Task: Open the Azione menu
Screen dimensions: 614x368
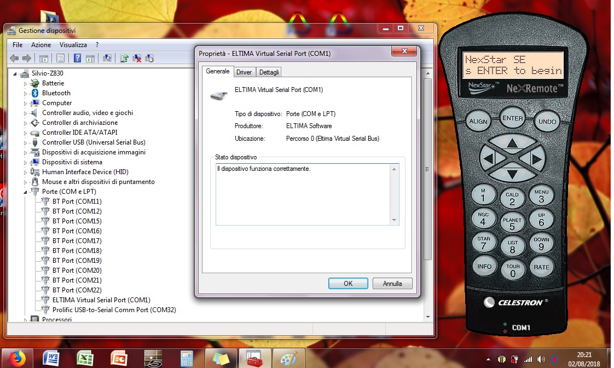Action: point(41,45)
